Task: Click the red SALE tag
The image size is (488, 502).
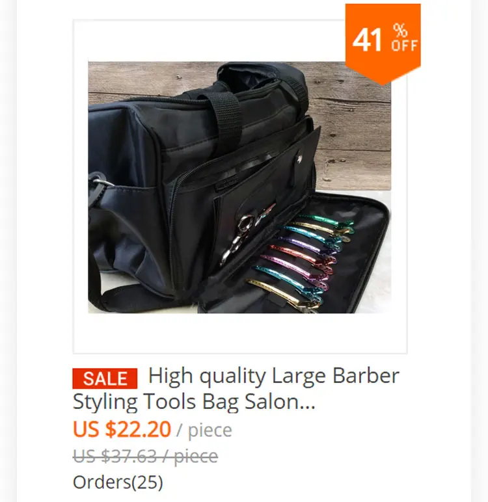Action: pyautogui.click(x=105, y=378)
